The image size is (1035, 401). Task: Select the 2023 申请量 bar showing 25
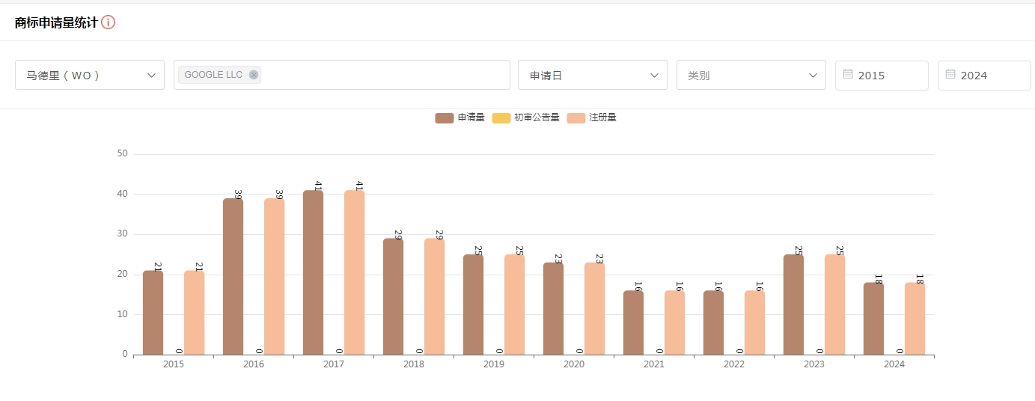click(793, 304)
